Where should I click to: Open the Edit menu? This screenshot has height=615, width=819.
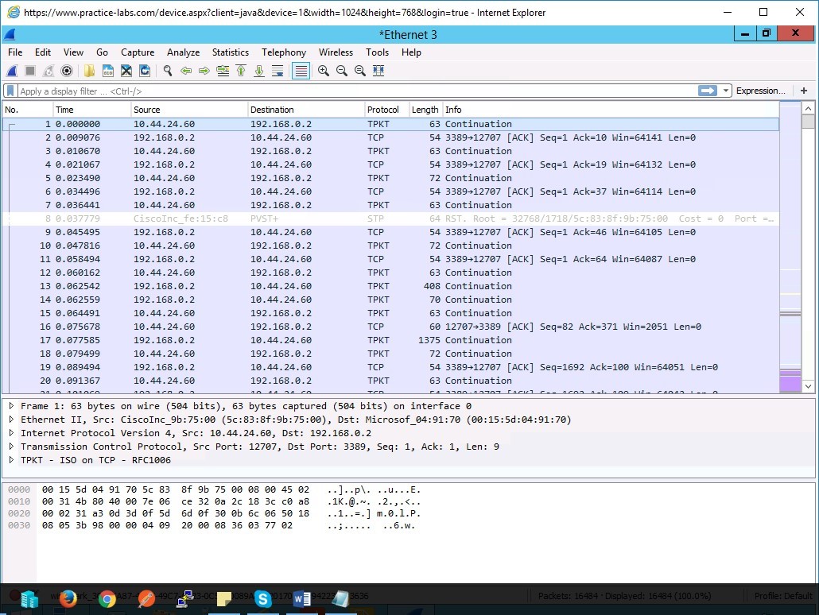pos(43,52)
